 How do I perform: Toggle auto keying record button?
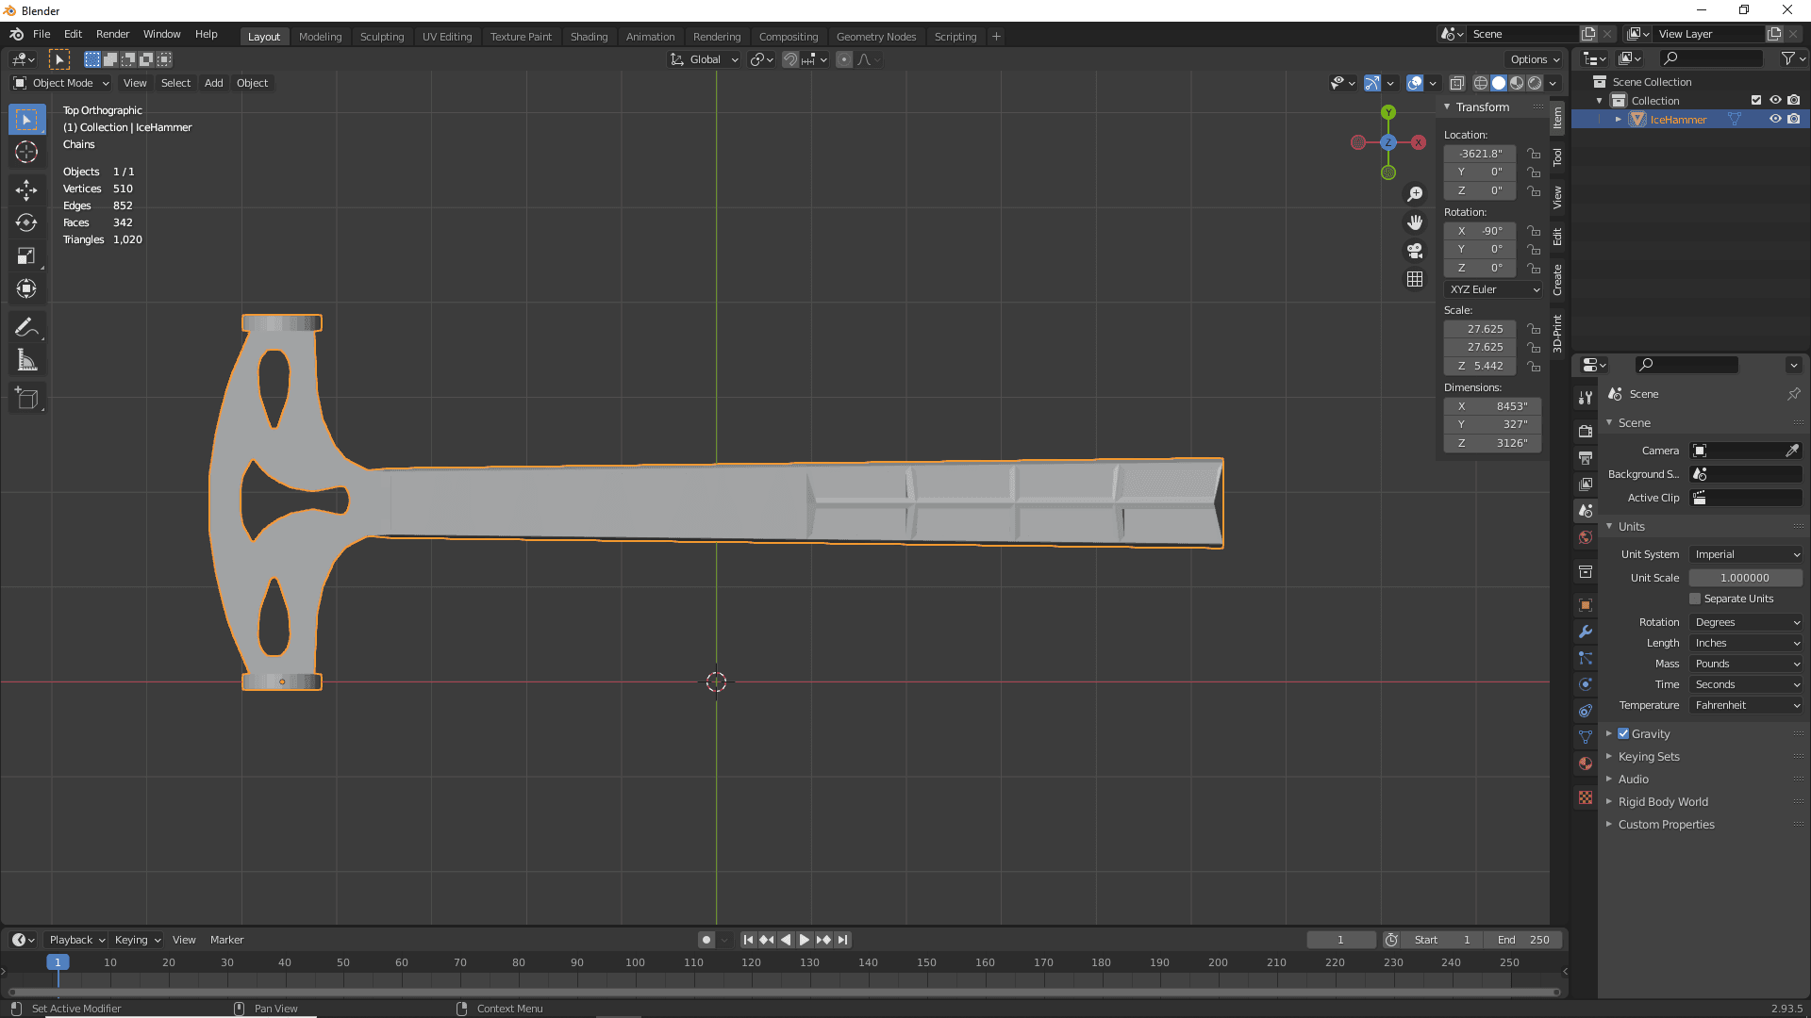[706, 940]
